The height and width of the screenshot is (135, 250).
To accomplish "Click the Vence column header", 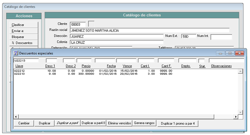I will point(127,66).
